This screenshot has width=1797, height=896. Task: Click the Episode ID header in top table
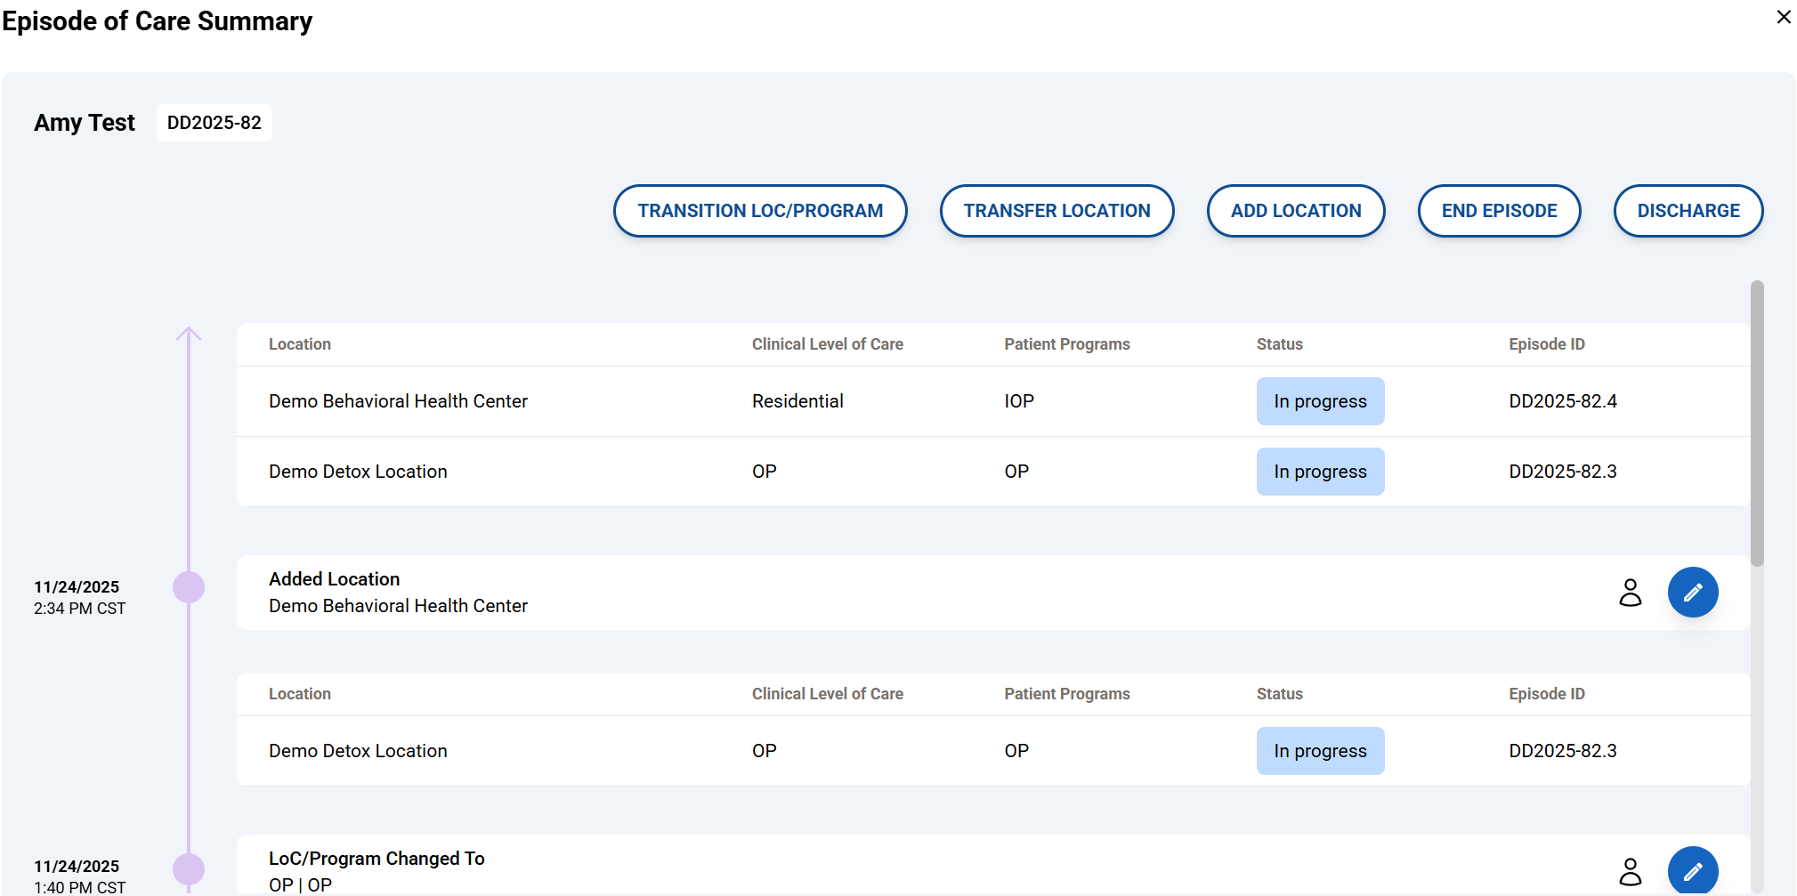[1546, 344]
